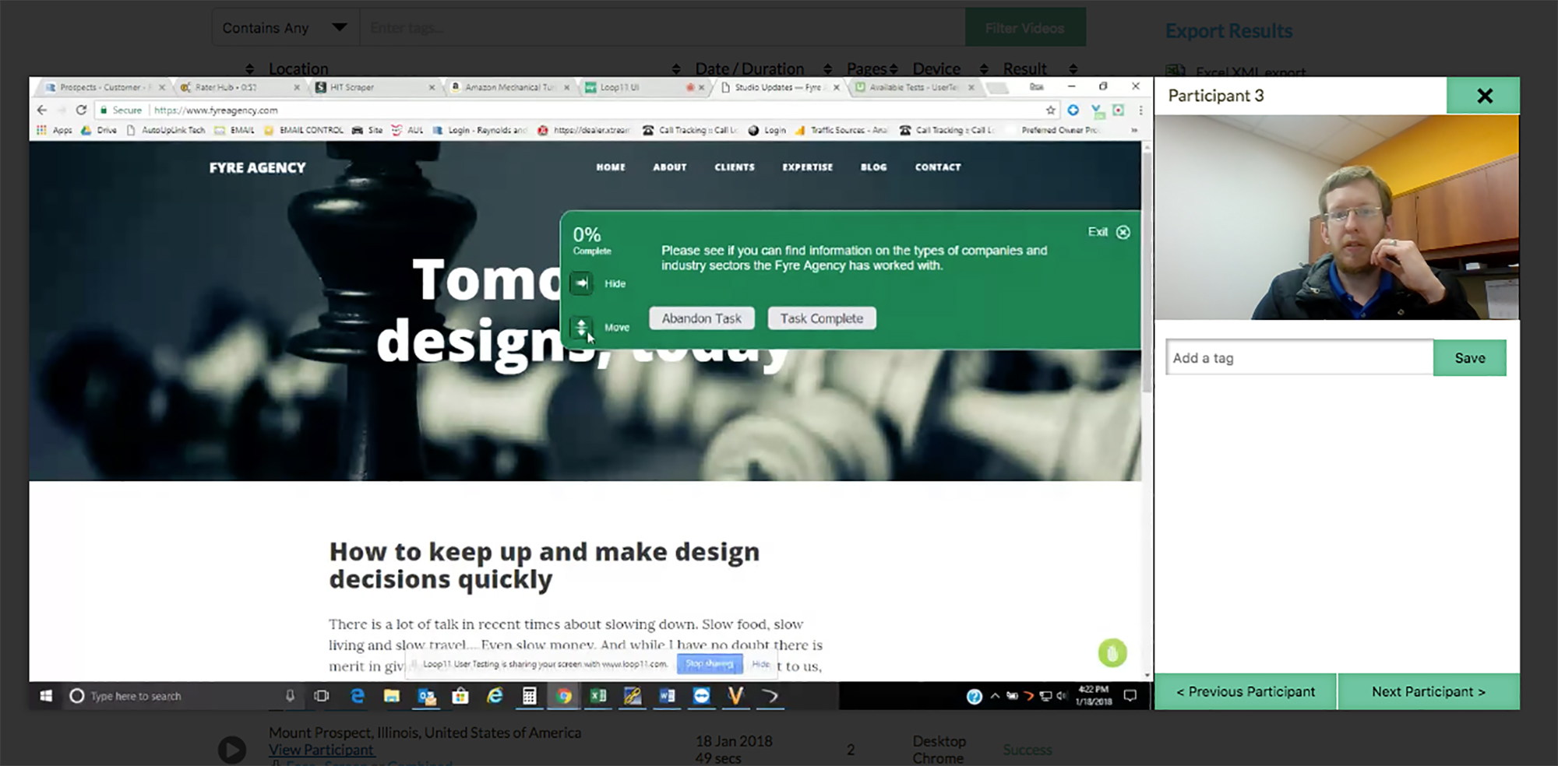Click the green round hand icon
Screen dimensions: 1558x766
point(1112,653)
